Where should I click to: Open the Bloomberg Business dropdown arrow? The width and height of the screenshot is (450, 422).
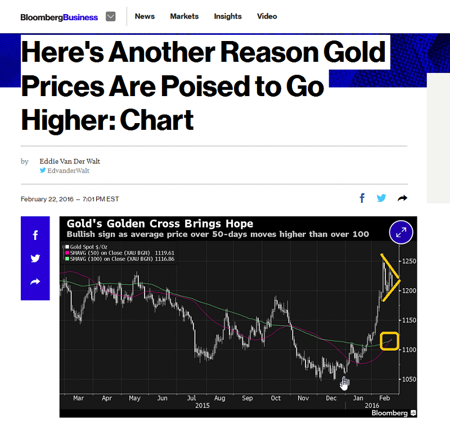[x=110, y=17]
